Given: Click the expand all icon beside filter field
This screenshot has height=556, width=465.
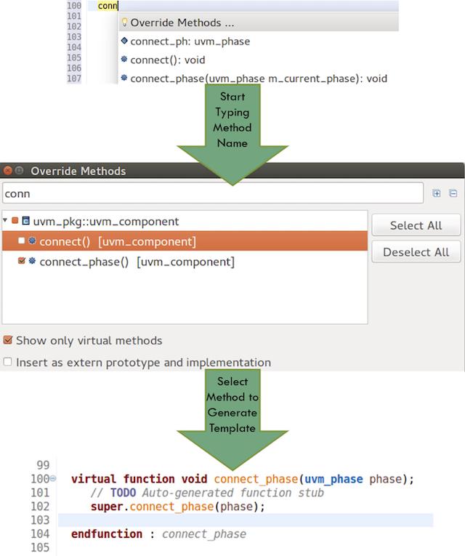Looking at the screenshot, I should pyautogui.click(x=436, y=193).
